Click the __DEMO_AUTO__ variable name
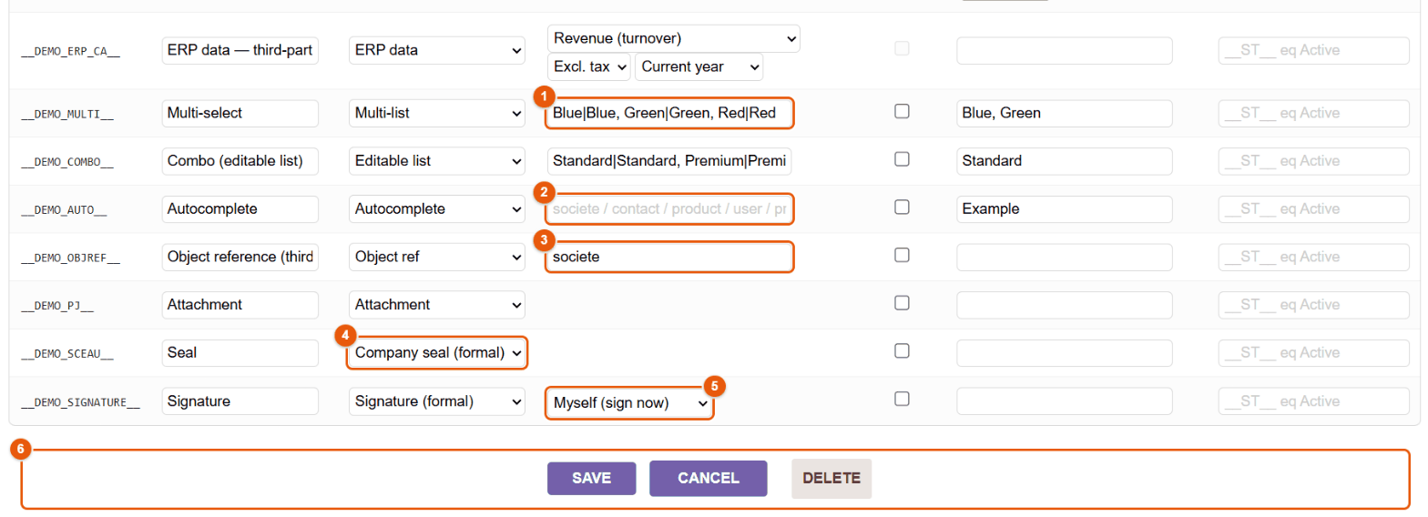This screenshot has width=1428, height=517. pyautogui.click(x=64, y=210)
